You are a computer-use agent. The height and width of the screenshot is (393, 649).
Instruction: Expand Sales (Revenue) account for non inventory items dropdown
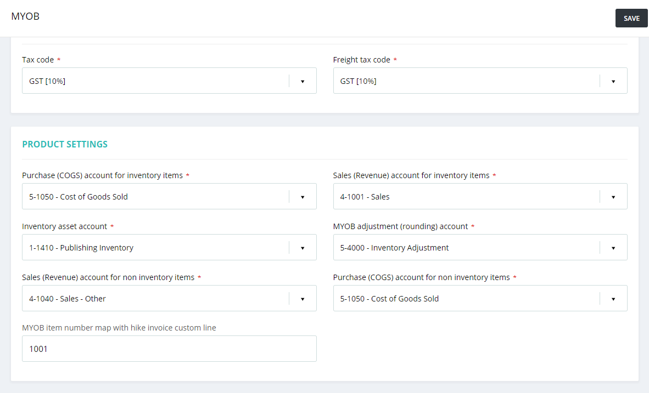169,298
